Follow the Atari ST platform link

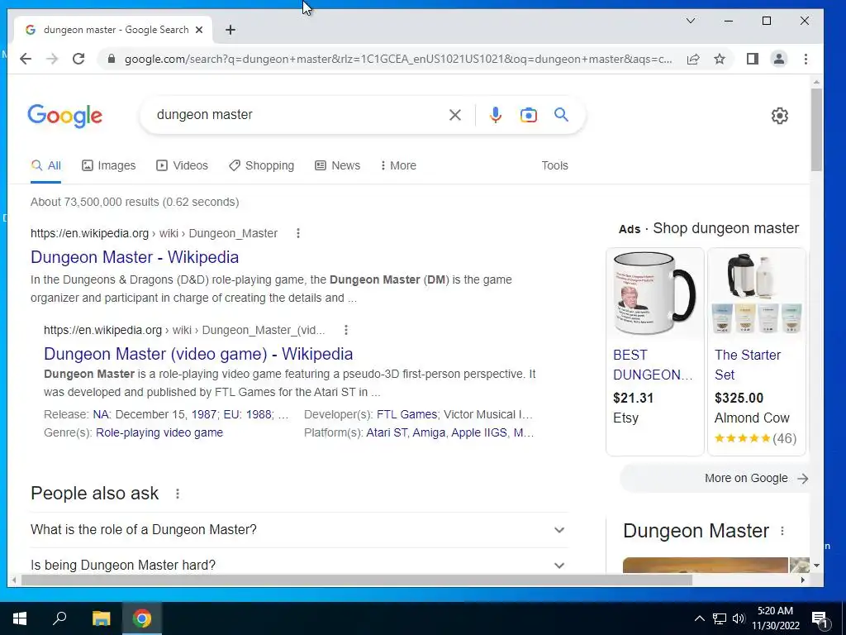[x=387, y=432]
